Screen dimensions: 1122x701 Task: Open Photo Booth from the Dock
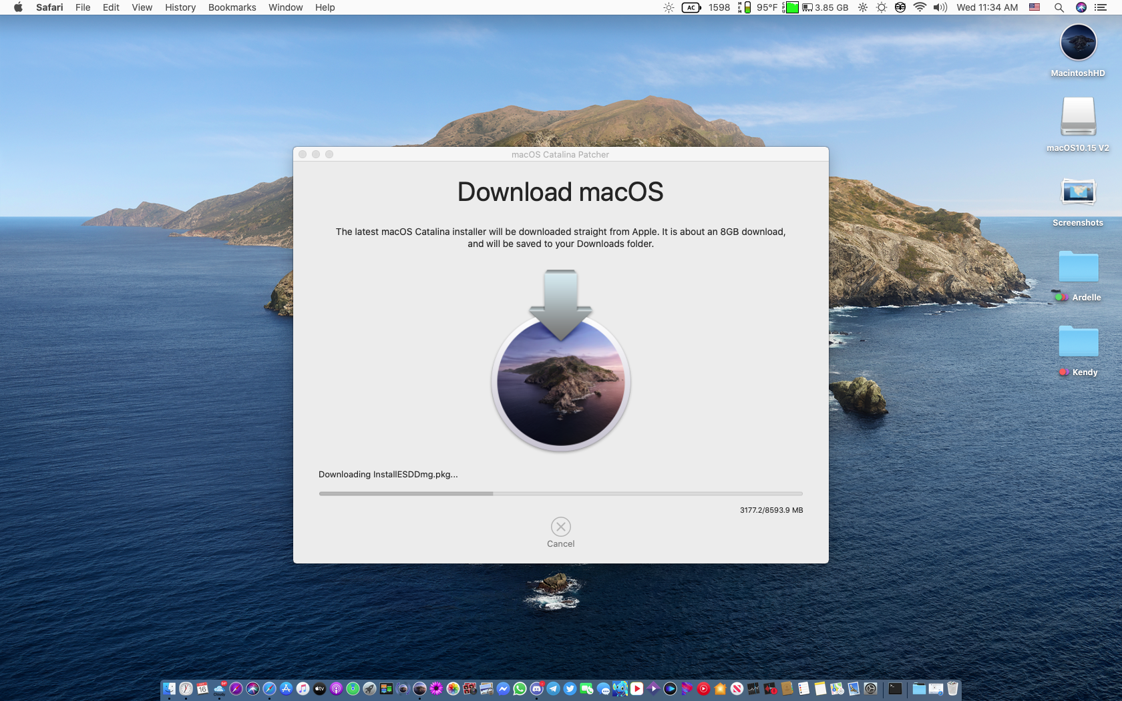click(x=470, y=689)
